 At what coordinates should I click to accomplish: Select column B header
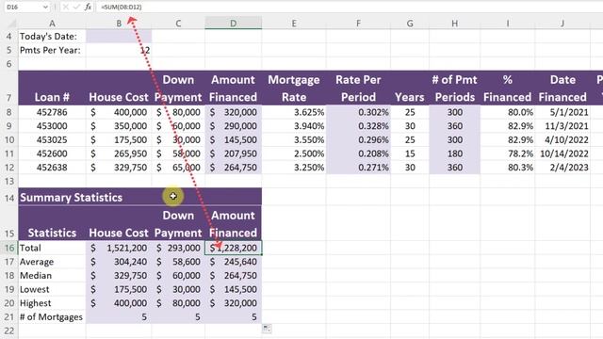[x=119, y=24]
